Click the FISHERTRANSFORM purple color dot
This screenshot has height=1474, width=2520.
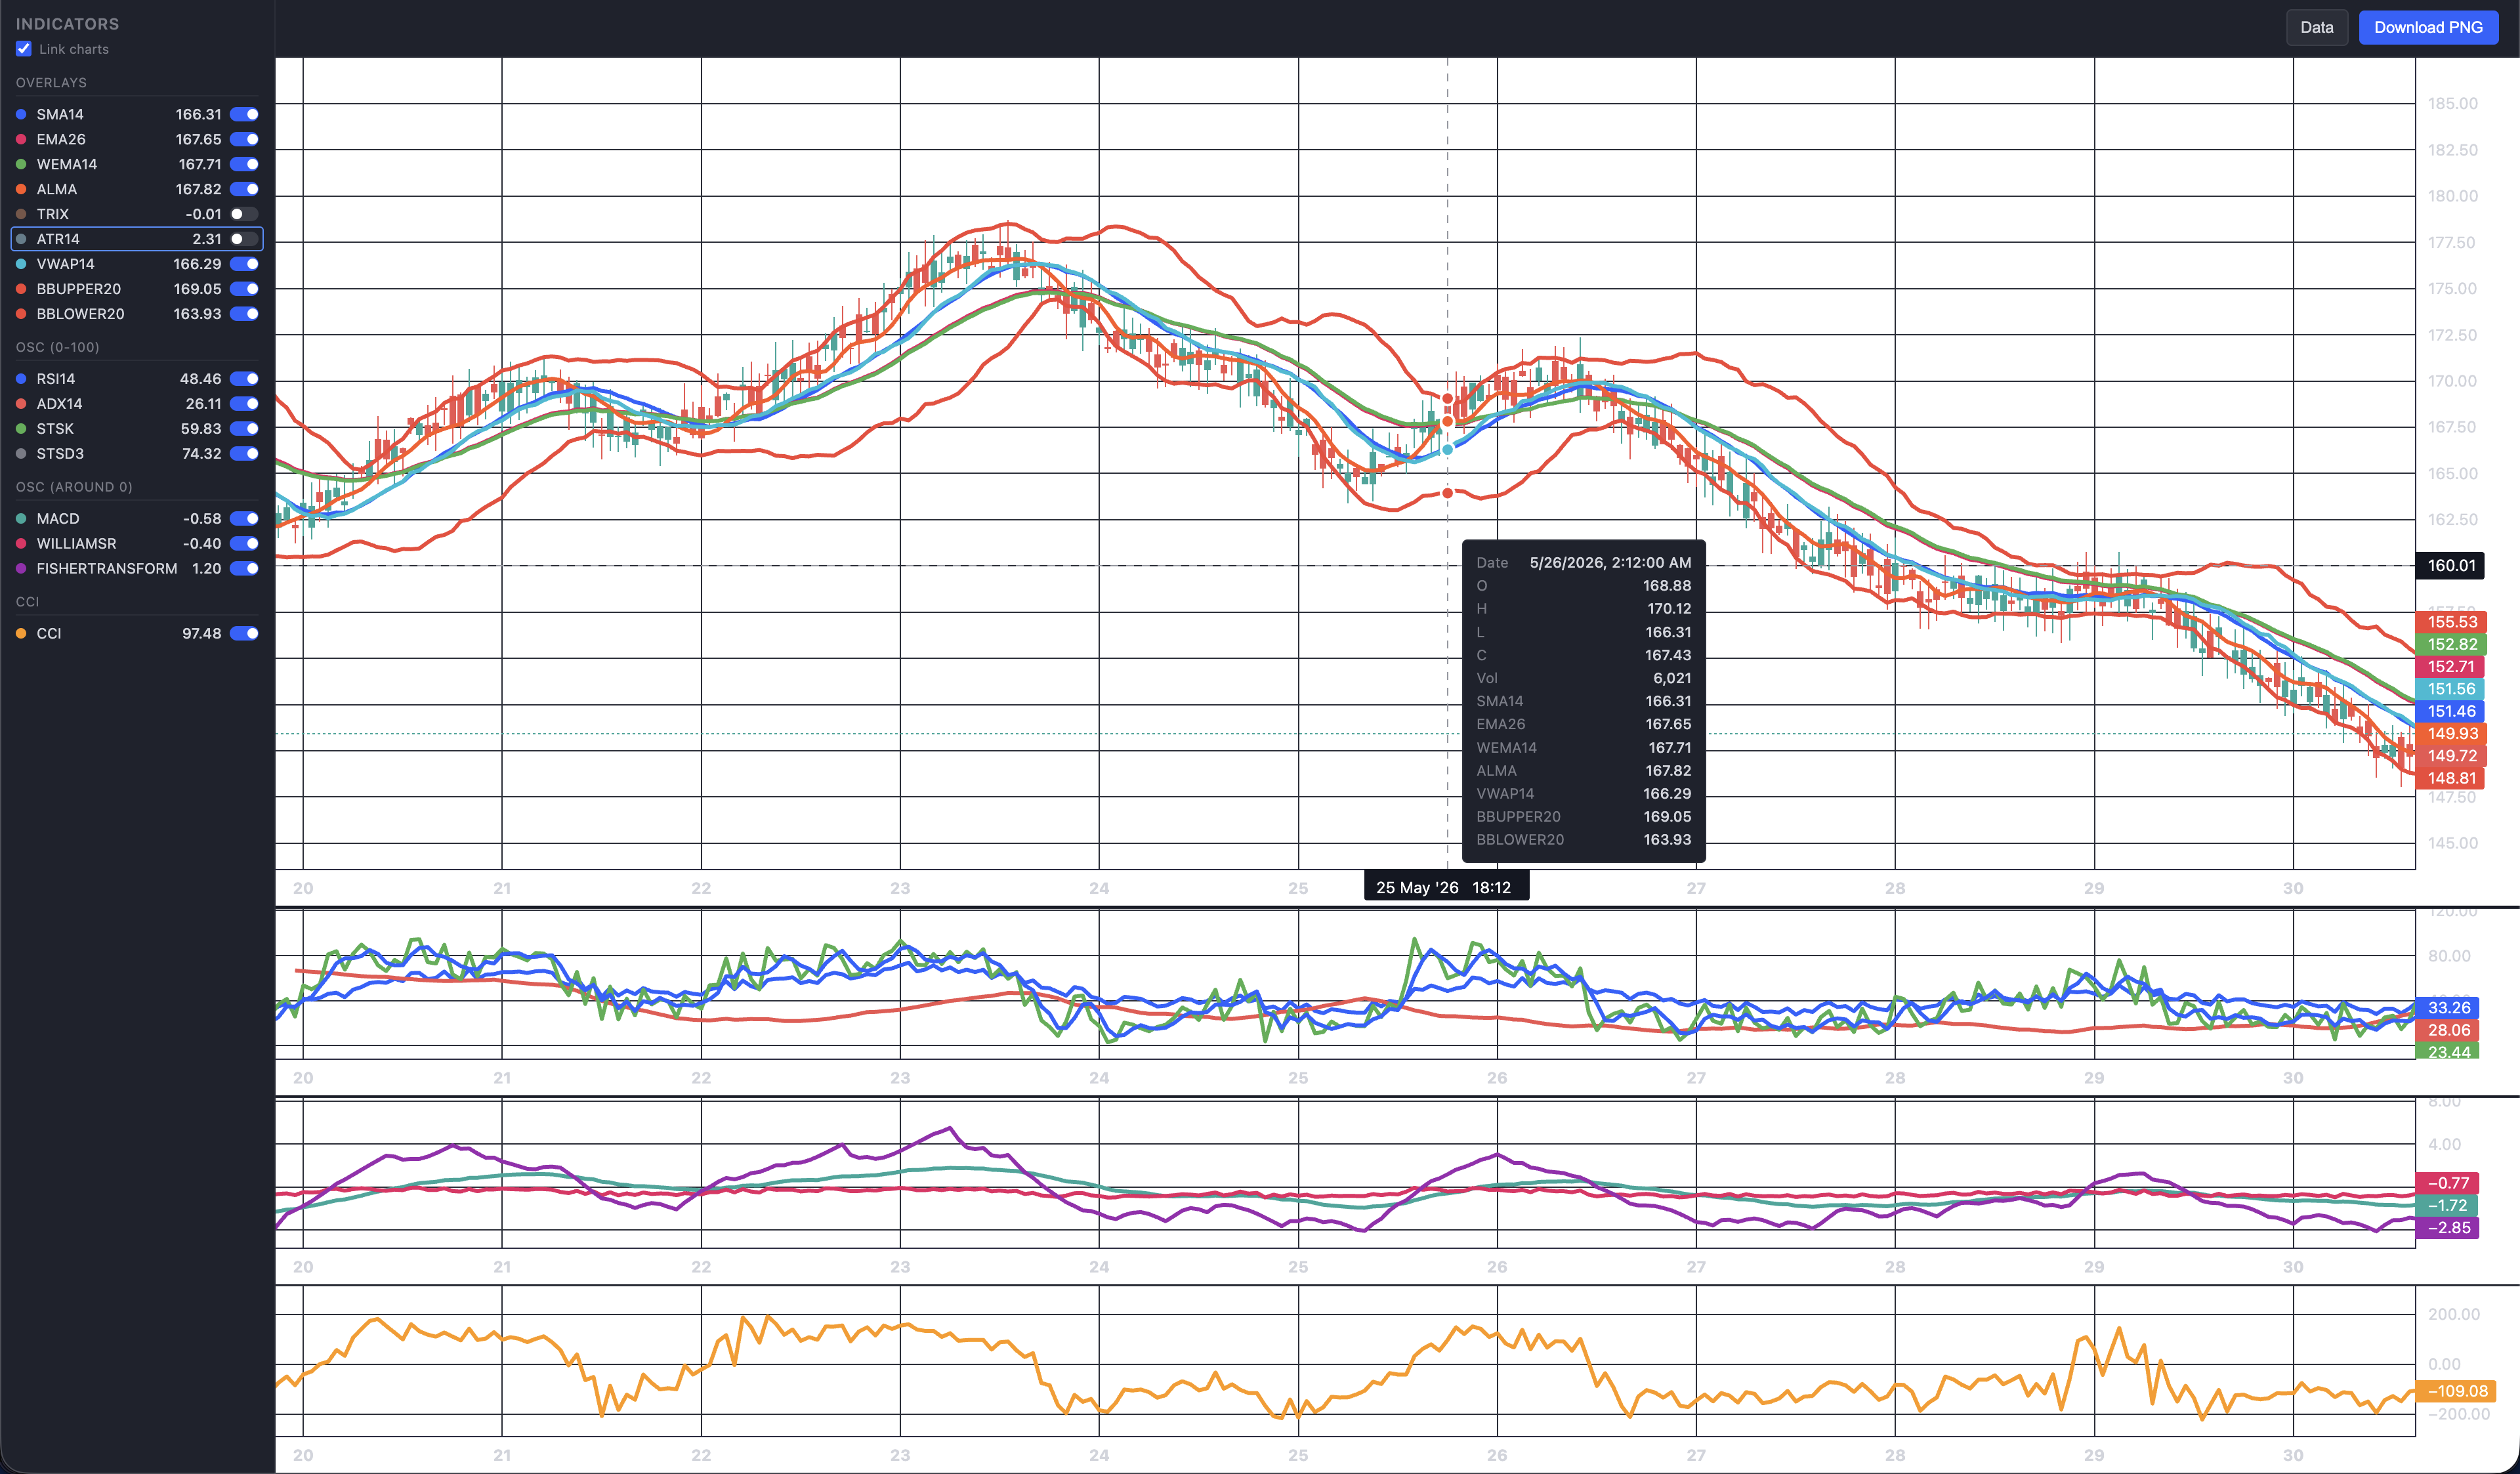(x=21, y=569)
